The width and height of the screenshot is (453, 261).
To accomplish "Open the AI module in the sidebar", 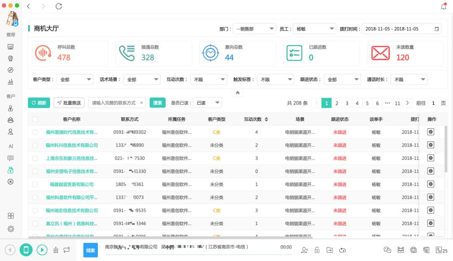I will 11,146.
